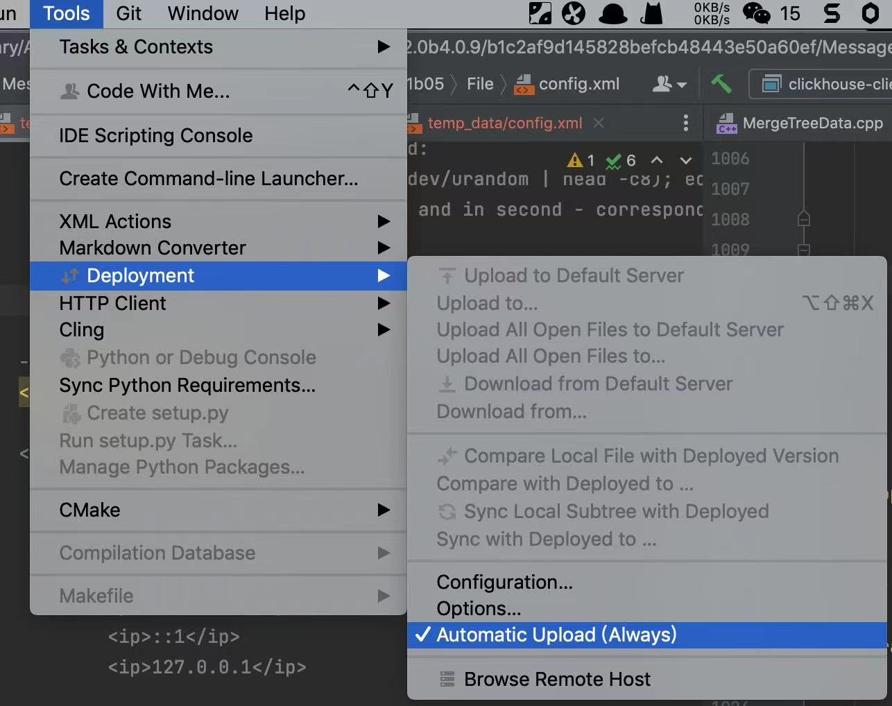The width and height of the screenshot is (892, 706).
Task: Click the black cat menu bar icon
Action: click(651, 13)
